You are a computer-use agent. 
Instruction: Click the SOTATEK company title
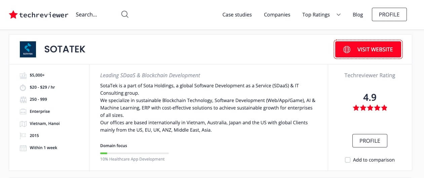pos(65,49)
